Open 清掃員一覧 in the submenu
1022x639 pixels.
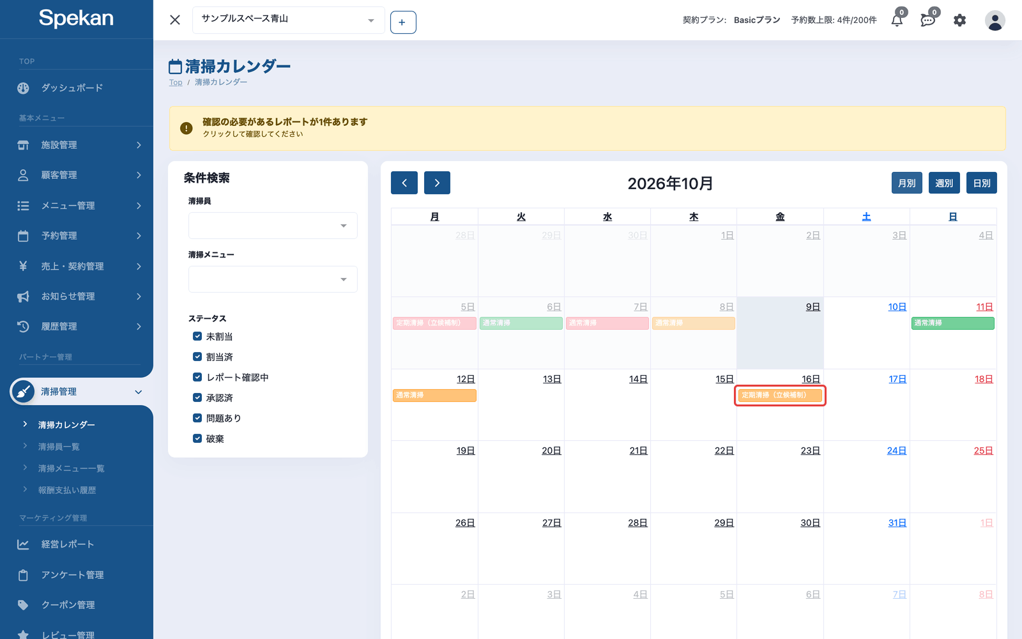pyautogui.click(x=59, y=447)
